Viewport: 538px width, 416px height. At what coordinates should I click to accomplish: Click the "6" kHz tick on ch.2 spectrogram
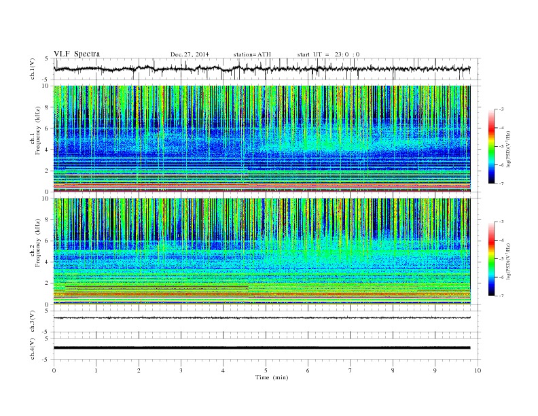click(x=47, y=241)
